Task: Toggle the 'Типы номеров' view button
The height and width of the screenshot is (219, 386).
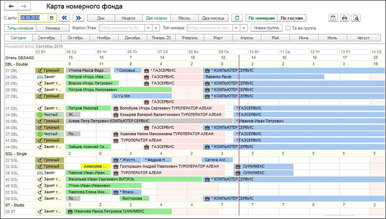Action: pyautogui.click(x=20, y=27)
